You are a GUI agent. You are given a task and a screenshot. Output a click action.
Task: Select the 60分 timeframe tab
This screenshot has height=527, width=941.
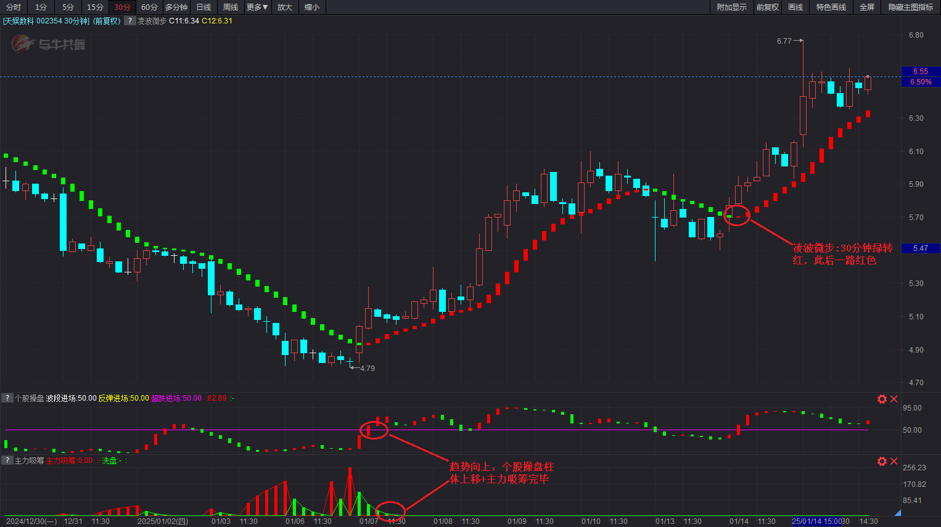click(149, 7)
